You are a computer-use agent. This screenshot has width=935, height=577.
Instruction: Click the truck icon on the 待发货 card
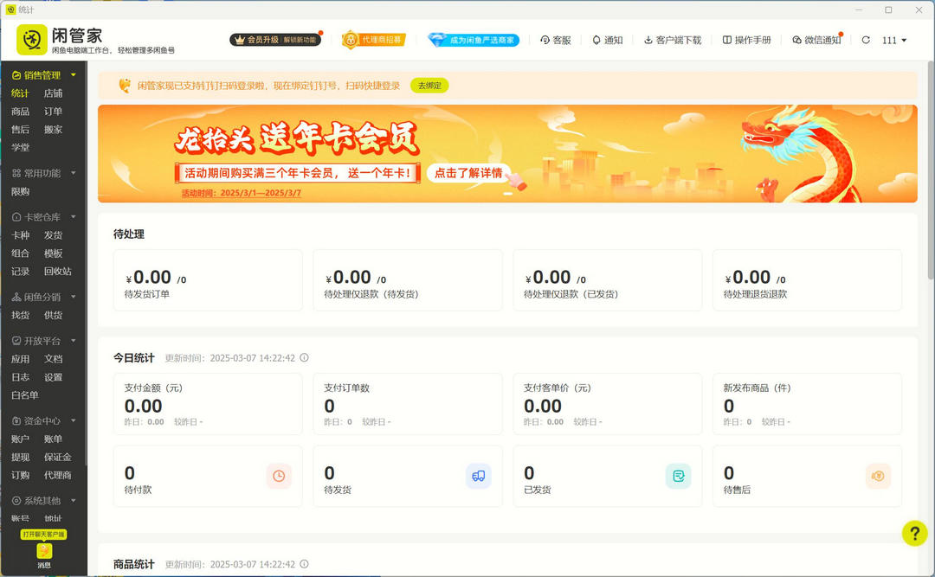[479, 475]
